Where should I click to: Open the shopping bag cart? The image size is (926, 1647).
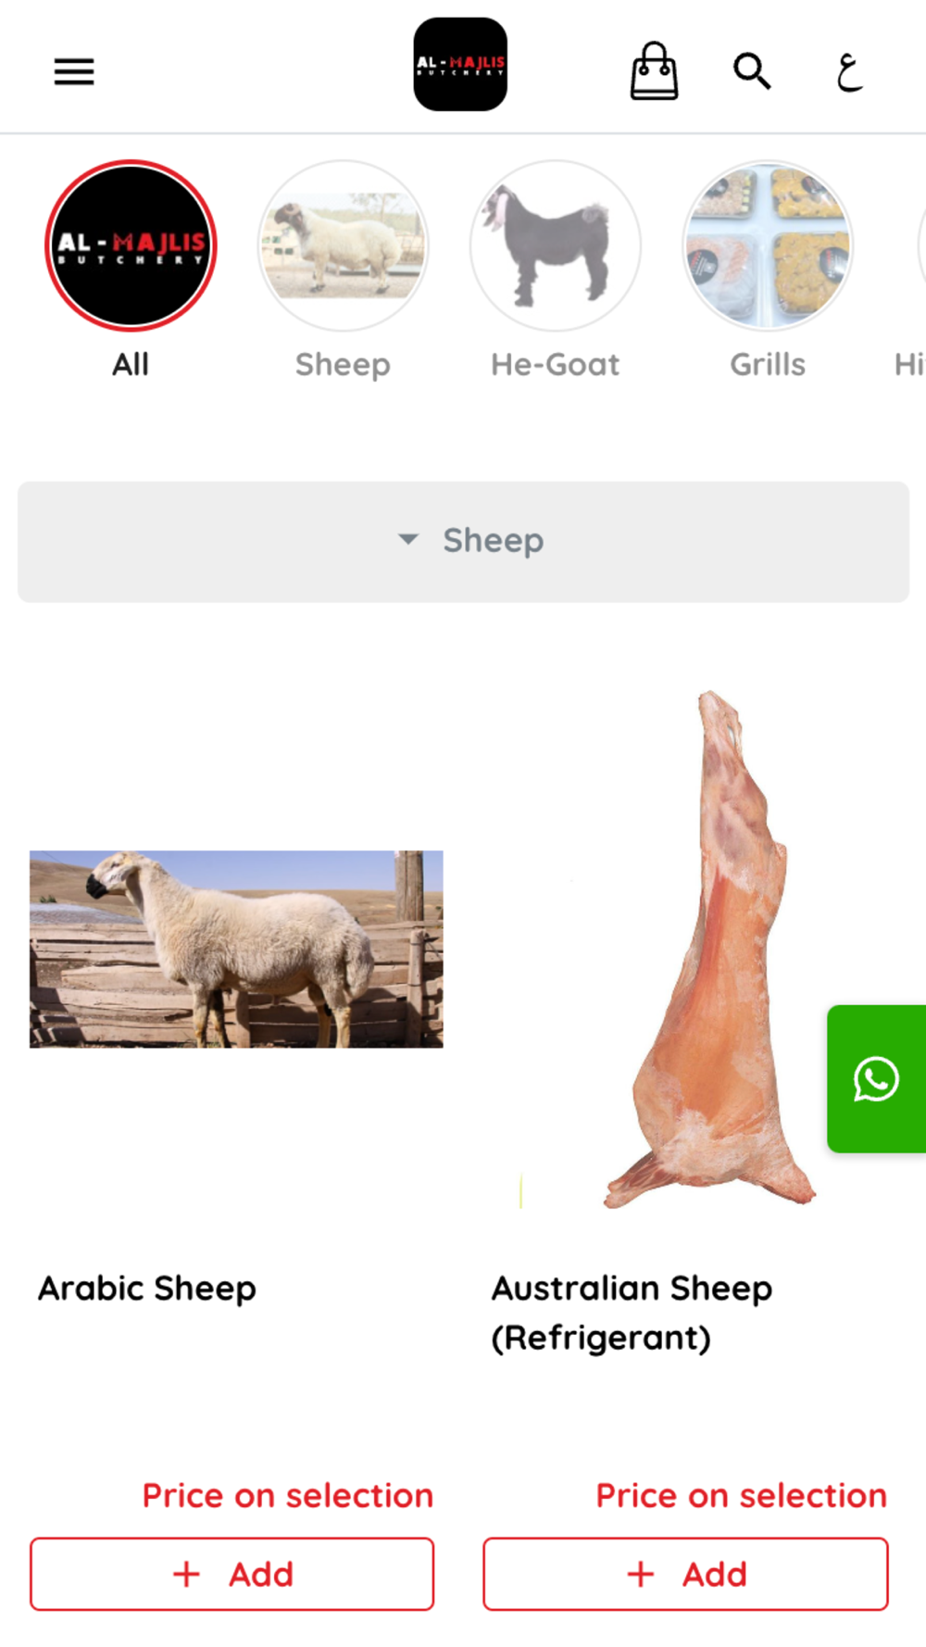click(x=654, y=71)
